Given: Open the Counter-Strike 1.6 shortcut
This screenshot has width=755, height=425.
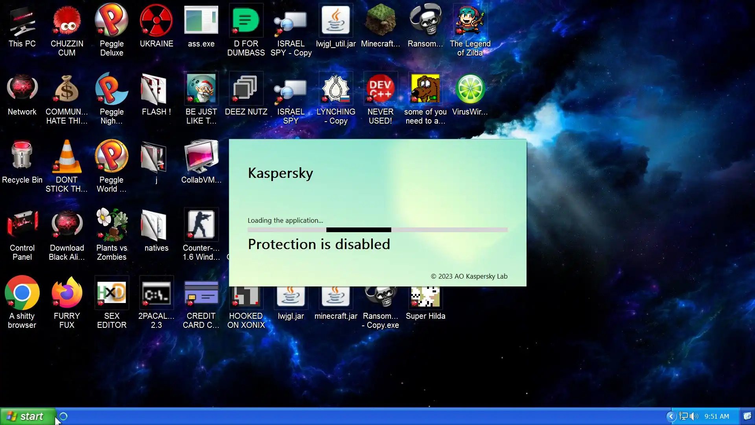Looking at the screenshot, I should click(201, 225).
